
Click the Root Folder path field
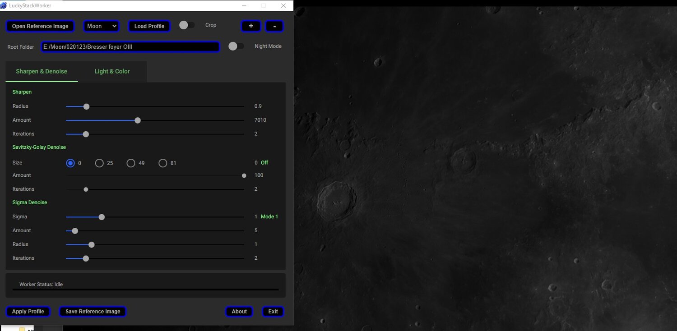coord(130,46)
